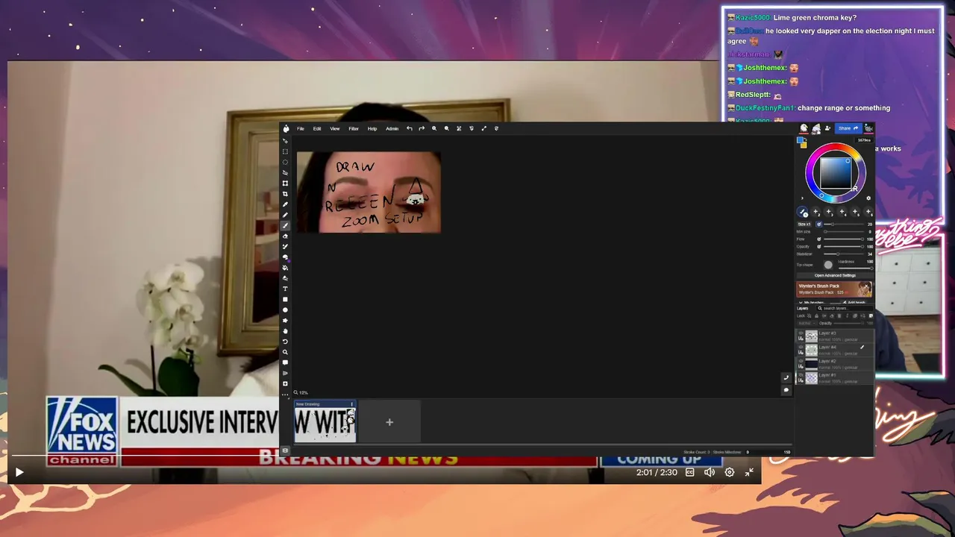Mute the video volume icon
Viewport: 955px width, 537px height.
(710, 472)
